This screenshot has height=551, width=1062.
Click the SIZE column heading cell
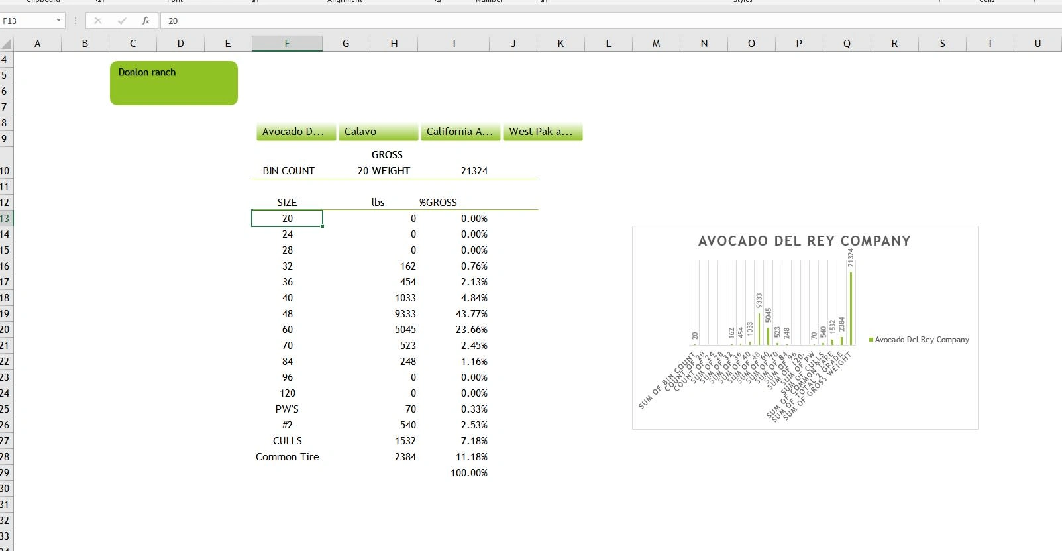(x=288, y=203)
